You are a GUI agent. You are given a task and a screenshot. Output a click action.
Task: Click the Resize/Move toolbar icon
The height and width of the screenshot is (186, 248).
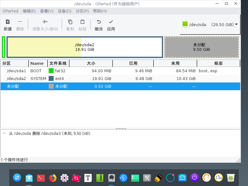pos(45,22)
